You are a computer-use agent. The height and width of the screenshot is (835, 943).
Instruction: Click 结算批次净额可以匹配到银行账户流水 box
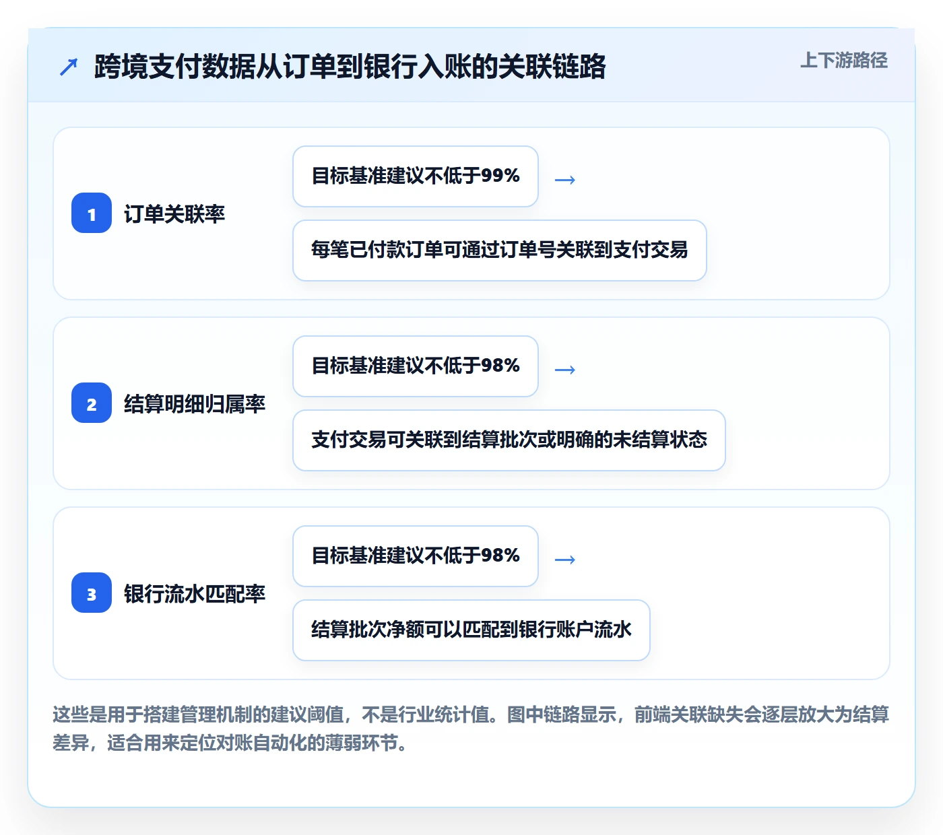pos(471,630)
